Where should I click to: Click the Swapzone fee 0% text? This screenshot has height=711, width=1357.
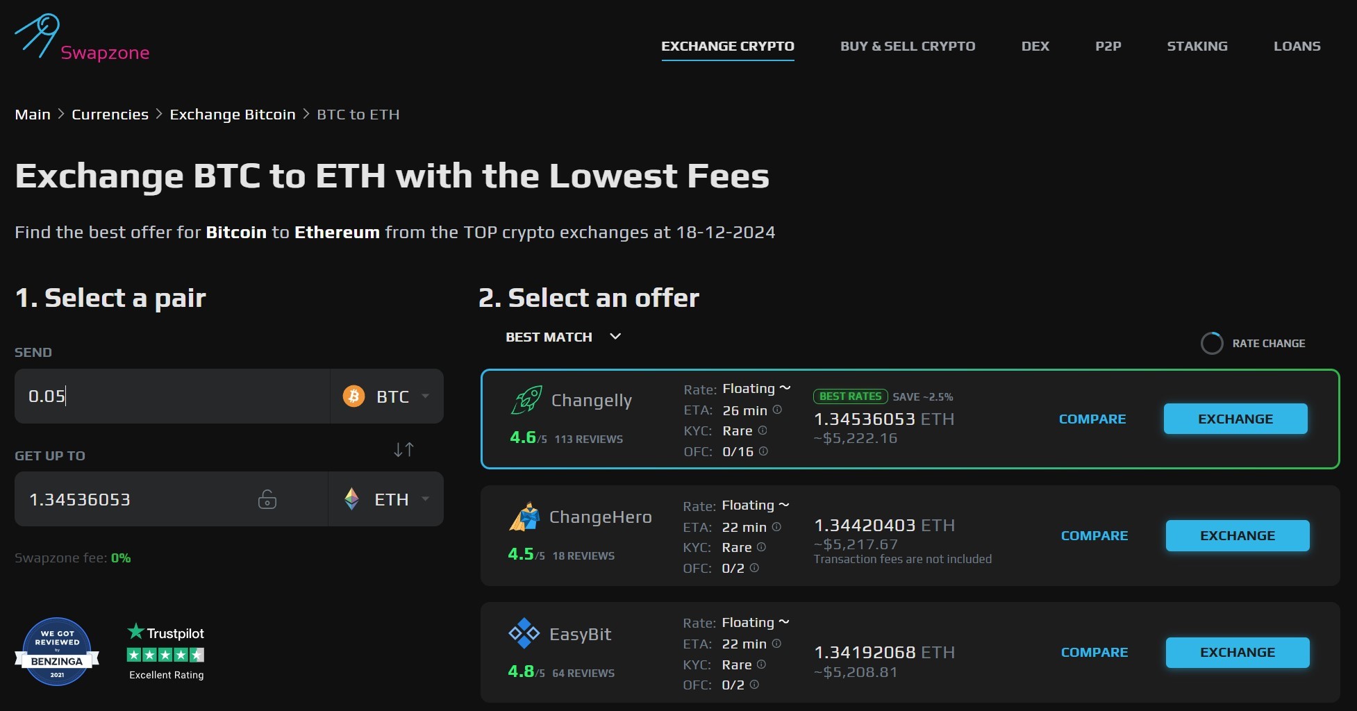coord(73,558)
